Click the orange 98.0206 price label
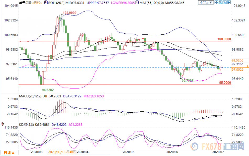The height and width of the screenshot is (156, 249). tap(237, 60)
